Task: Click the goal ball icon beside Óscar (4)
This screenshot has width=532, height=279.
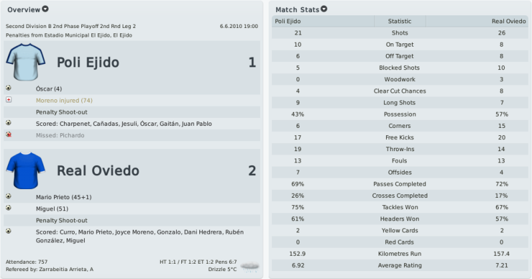Action: (9, 88)
